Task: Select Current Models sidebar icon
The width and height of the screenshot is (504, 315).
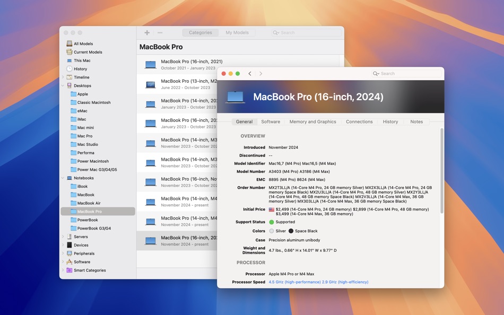Action: pyautogui.click(x=69, y=52)
